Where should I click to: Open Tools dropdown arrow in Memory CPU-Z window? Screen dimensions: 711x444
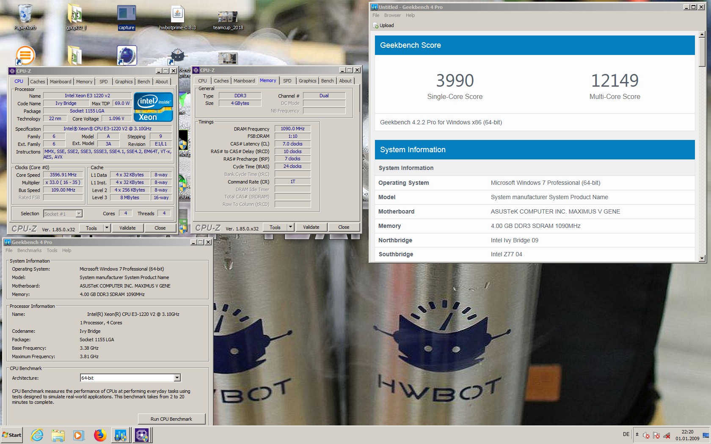coord(290,227)
